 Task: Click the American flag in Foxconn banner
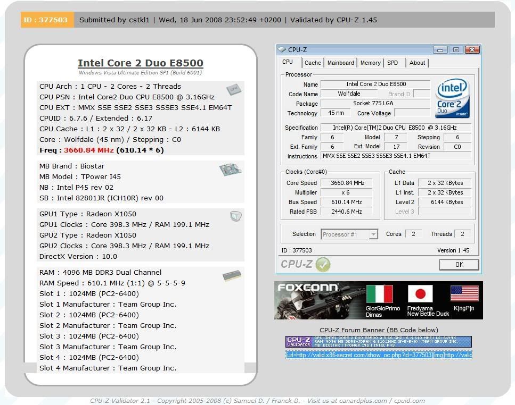point(464,294)
